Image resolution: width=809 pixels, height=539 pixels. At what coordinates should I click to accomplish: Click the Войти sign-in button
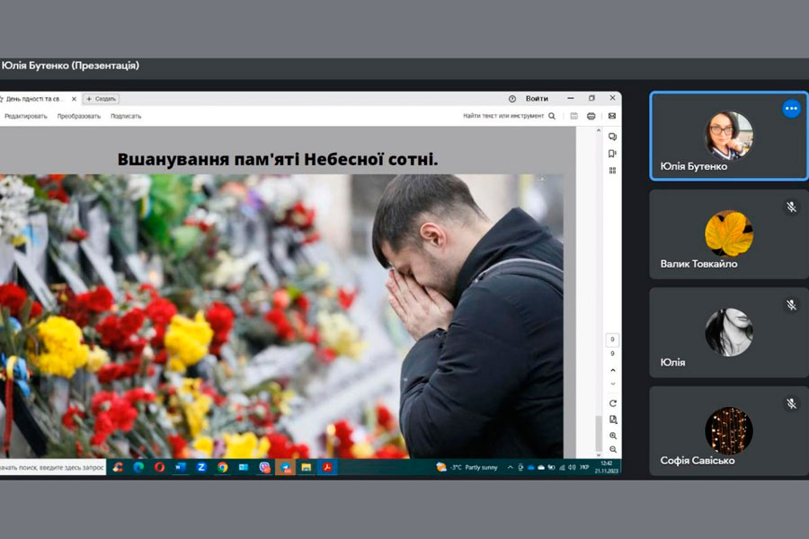point(537,99)
